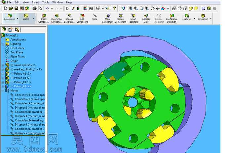Click Zoom to Area icon
The width and height of the screenshot is (226, 153).
[x=136, y=9]
